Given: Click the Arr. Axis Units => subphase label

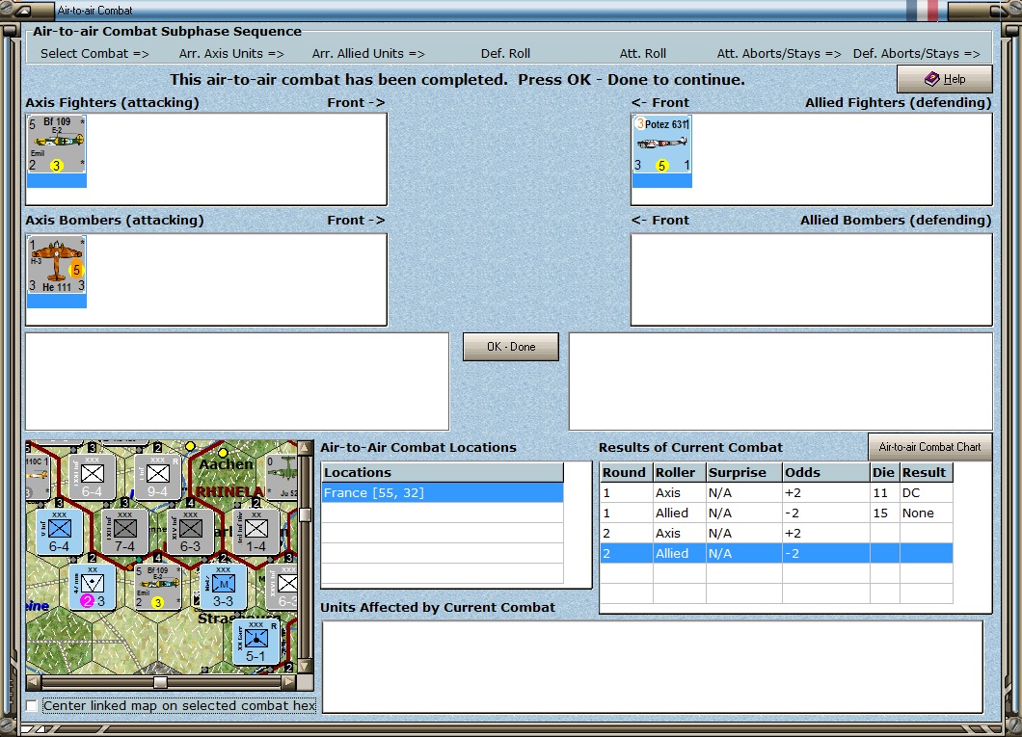Looking at the screenshot, I should 231,53.
